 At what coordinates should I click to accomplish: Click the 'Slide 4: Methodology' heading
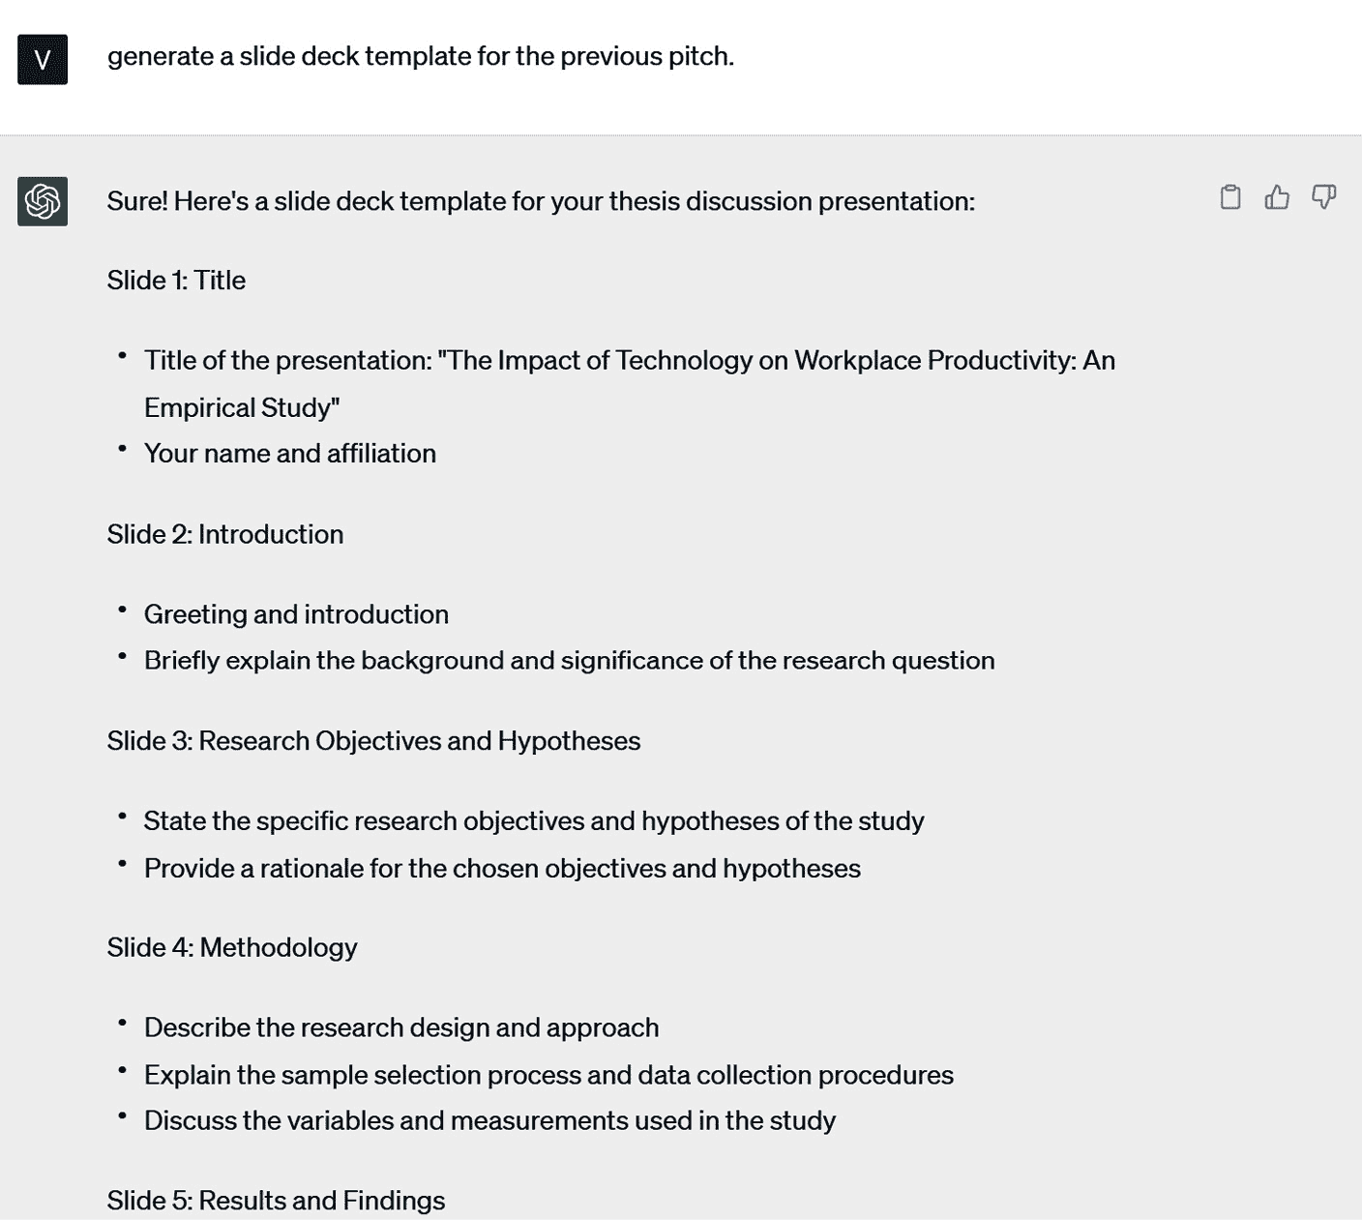pyautogui.click(x=232, y=947)
